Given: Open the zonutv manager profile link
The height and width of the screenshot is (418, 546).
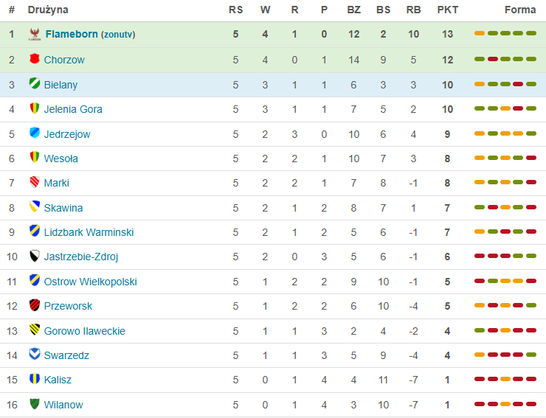Looking at the screenshot, I should (x=118, y=35).
